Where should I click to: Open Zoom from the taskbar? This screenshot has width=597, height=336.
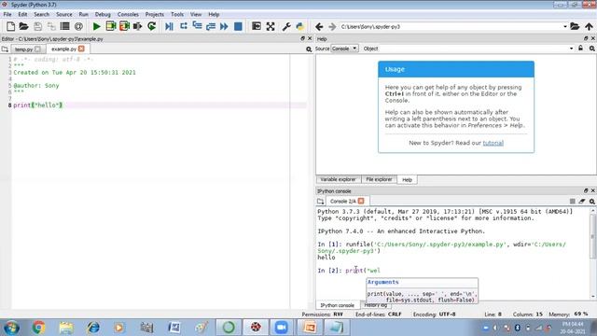click(282, 328)
